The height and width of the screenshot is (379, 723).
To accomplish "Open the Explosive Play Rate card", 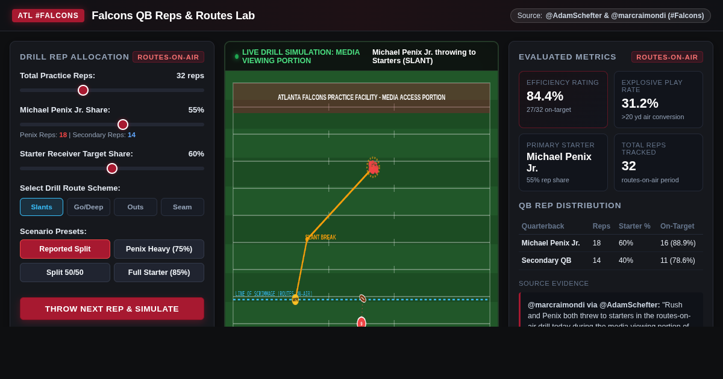I will 659,99.
